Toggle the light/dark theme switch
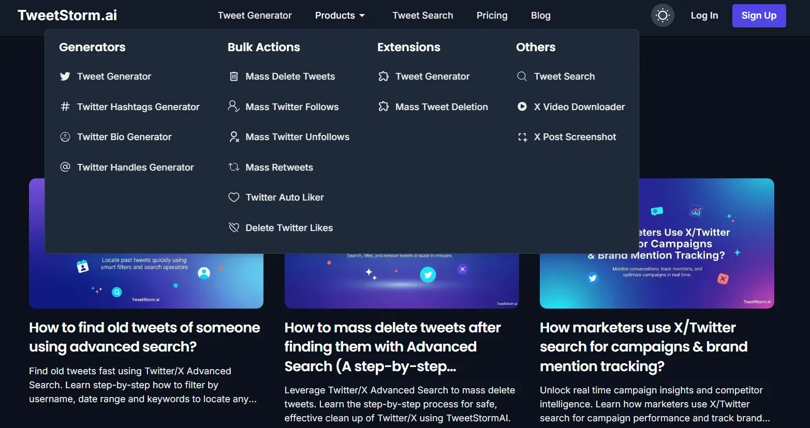Screen dimensions: 810x428 pos(662,15)
